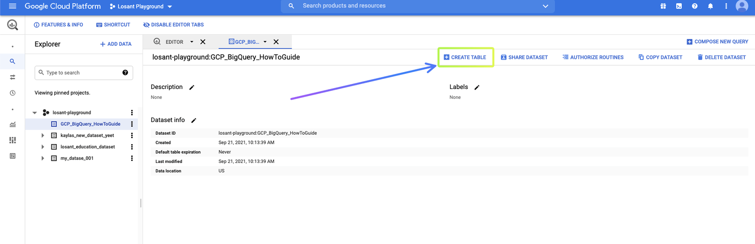Open actions menu for GCP_BigQuery_HowToGuide
The image size is (755, 244).
point(132,124)
